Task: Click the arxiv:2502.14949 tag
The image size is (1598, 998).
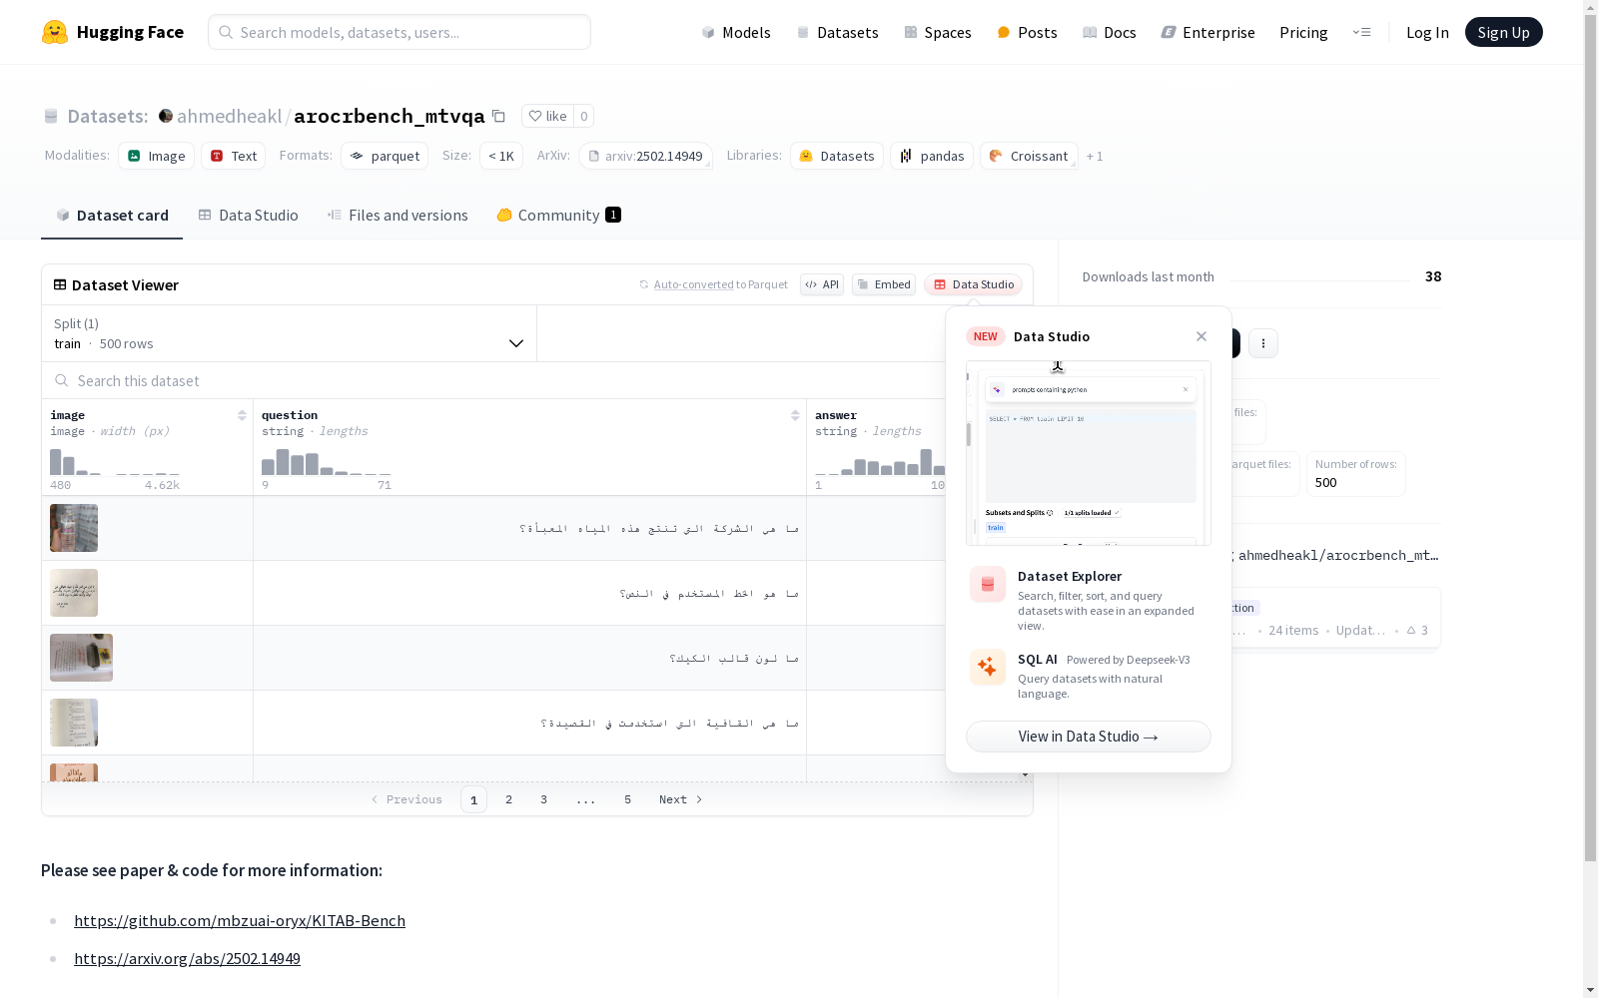Action: coord(645,156)
